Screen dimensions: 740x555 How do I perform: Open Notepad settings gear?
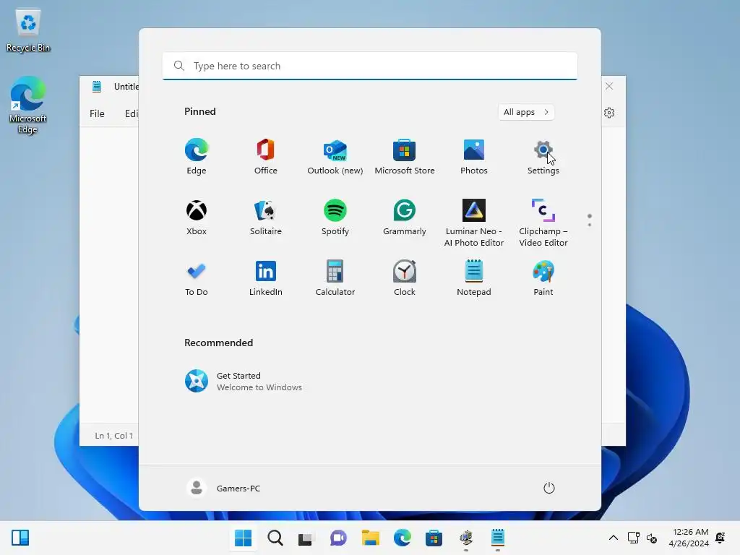click(x=609, y=113)
